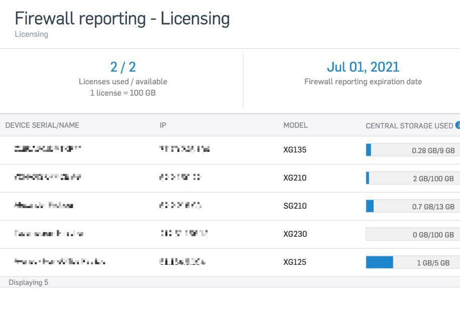Click the 1 GB/5 GB storage bar

point(413,262)
